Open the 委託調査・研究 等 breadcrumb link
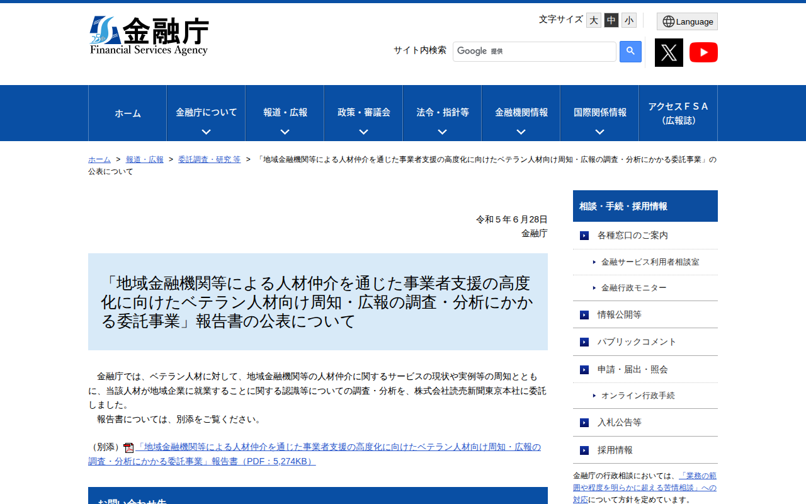Viewport: 806px width, 504px height. coord(209,159)
